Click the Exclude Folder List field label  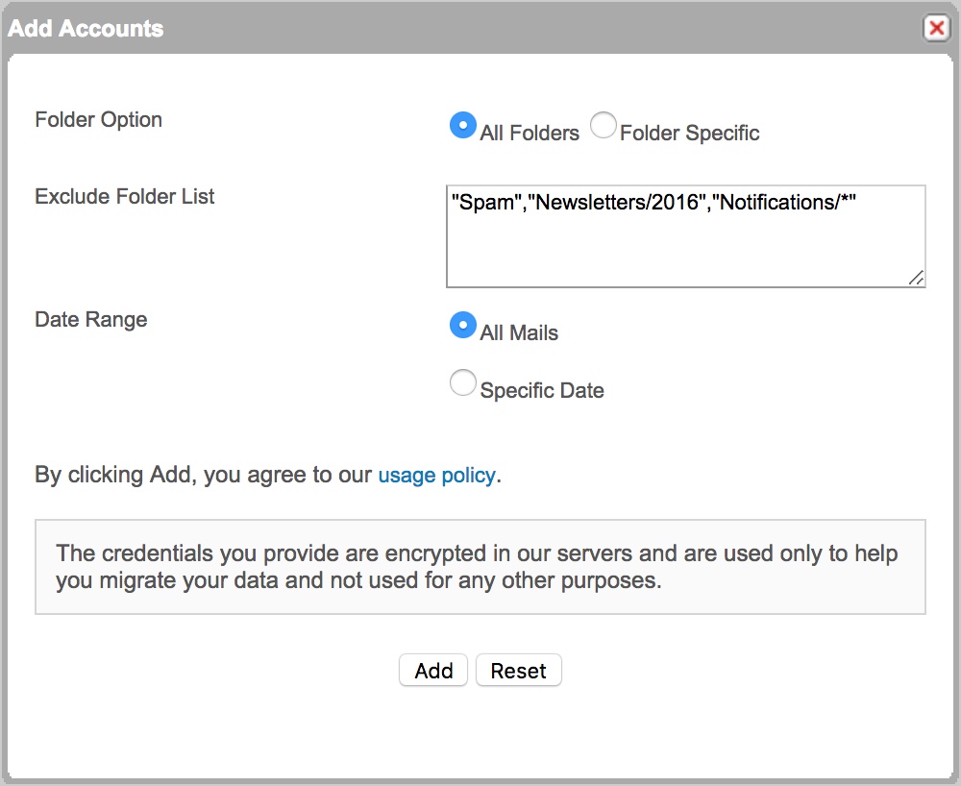tap(124, 197)
